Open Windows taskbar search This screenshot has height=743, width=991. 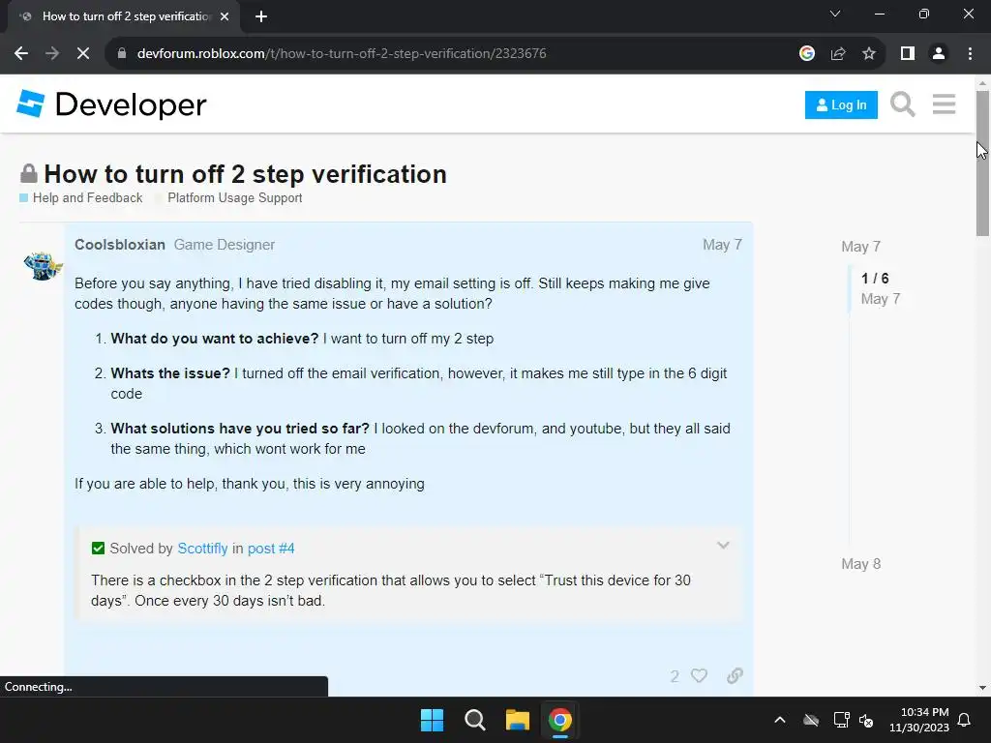[474, 720]
